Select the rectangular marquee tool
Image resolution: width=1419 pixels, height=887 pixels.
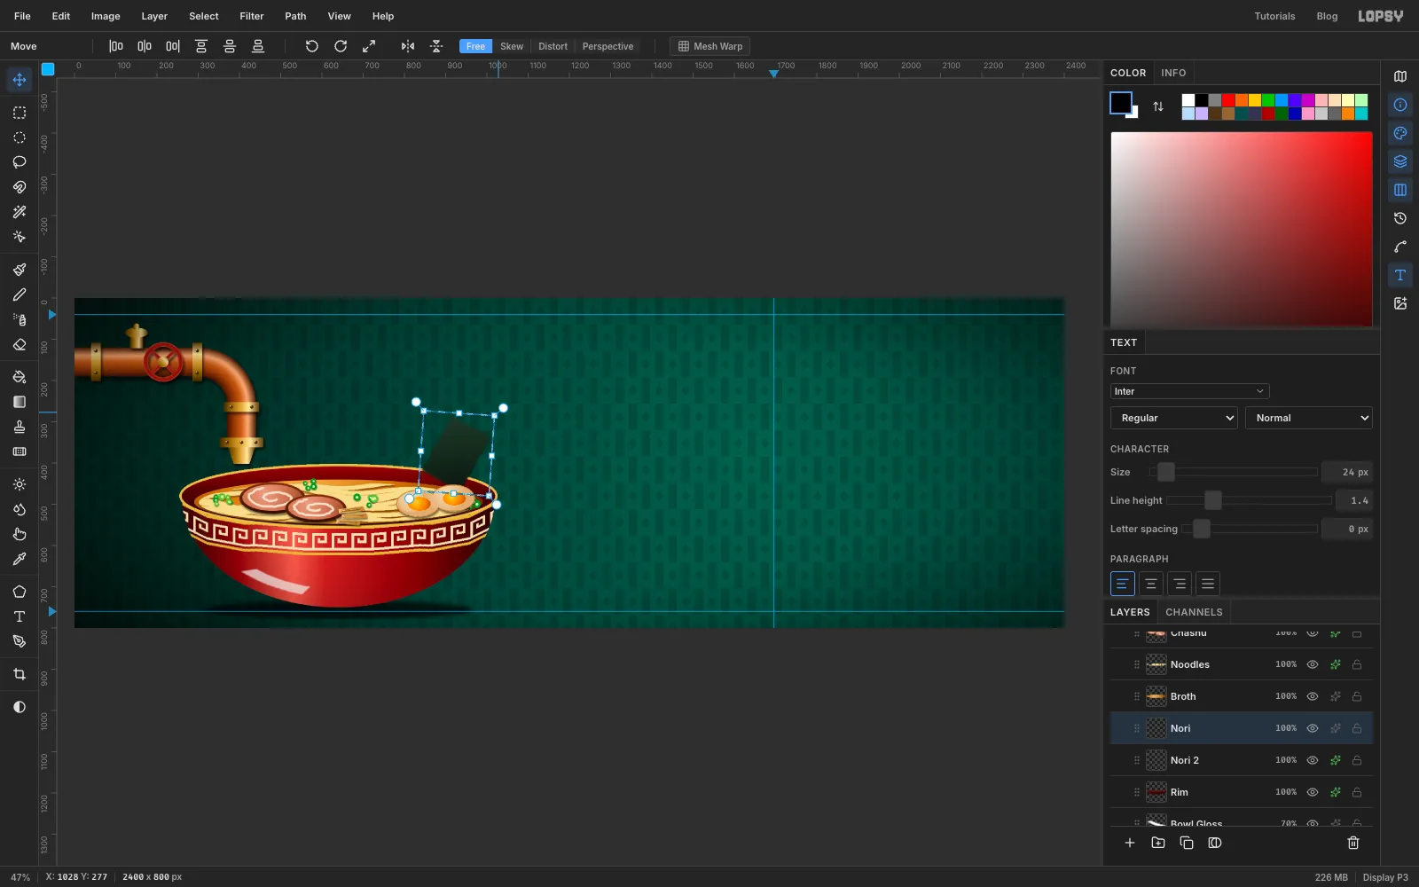point(20,113)
